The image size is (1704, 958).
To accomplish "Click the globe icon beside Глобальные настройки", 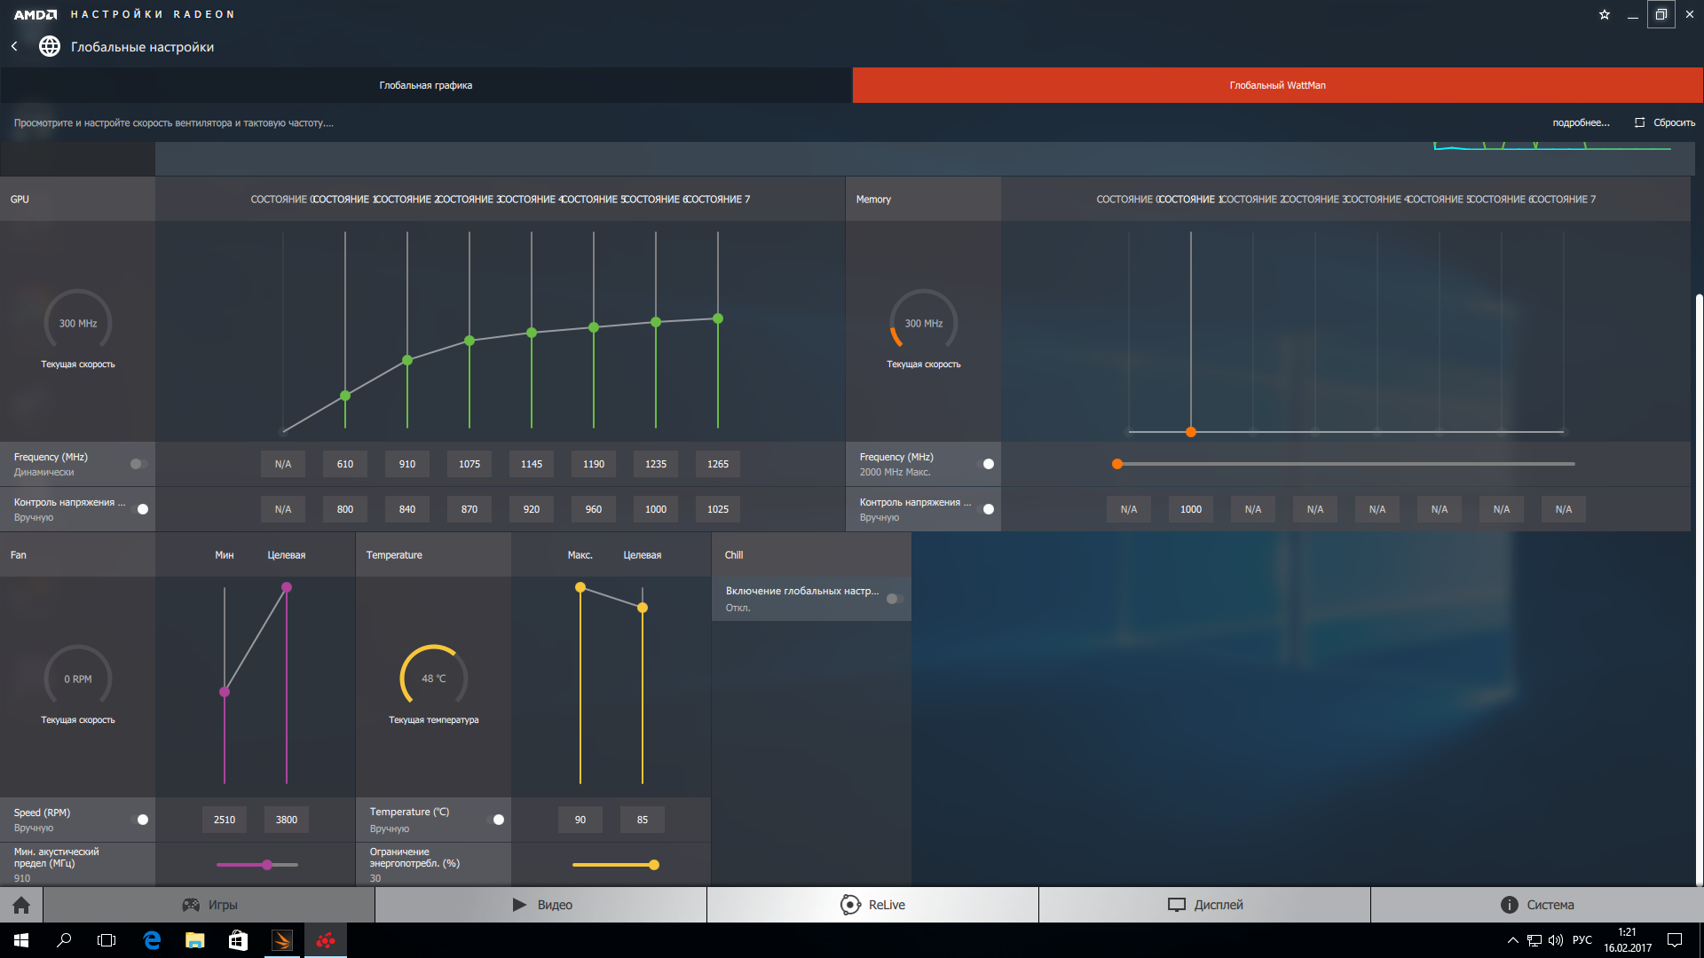I will coord(50,46).
